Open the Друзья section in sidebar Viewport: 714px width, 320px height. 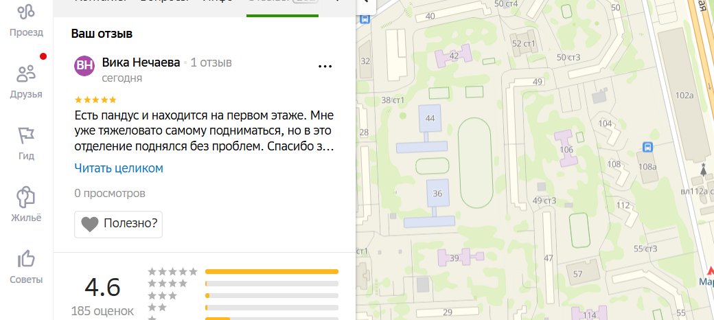[x=26, y=82]
